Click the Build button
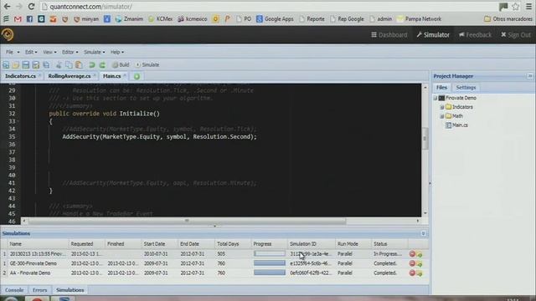536x301 pixels. [121, 64]
